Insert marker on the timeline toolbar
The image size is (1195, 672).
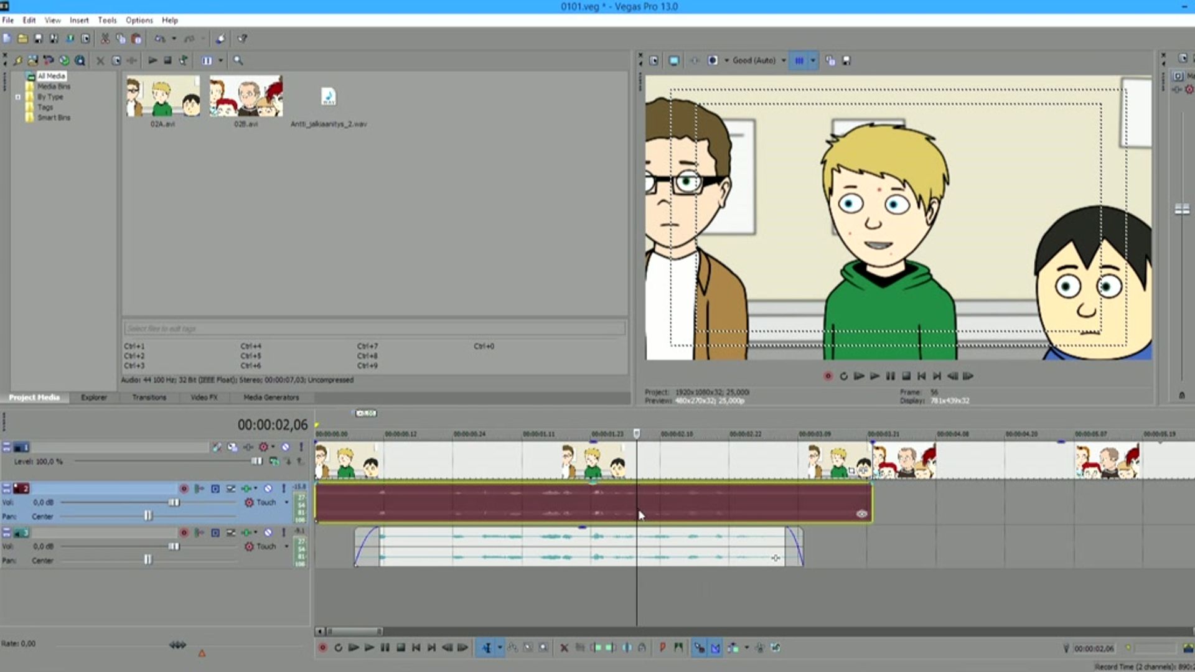pyautogui.click(x=662, y=648)
